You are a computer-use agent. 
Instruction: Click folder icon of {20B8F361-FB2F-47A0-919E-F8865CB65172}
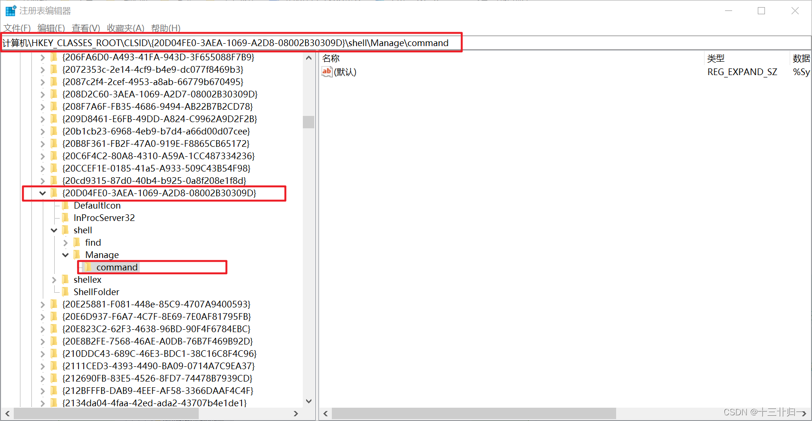pos(54,144)
